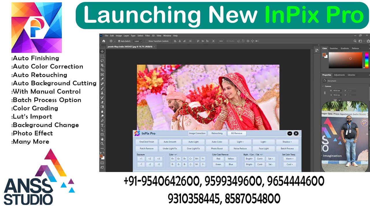Toggle the Auto-Select checkbox

(x=119, y=41)
